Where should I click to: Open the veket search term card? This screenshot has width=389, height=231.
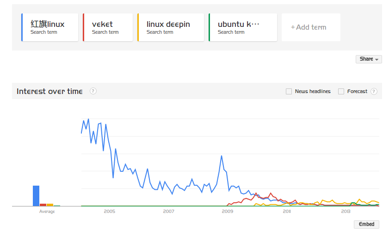pos(108,27)
